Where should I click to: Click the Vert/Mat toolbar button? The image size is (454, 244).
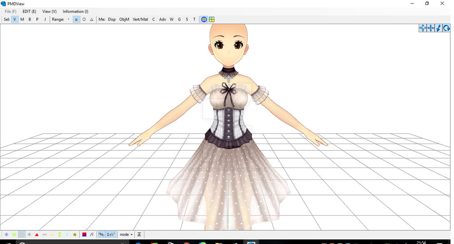coord(141,19)
